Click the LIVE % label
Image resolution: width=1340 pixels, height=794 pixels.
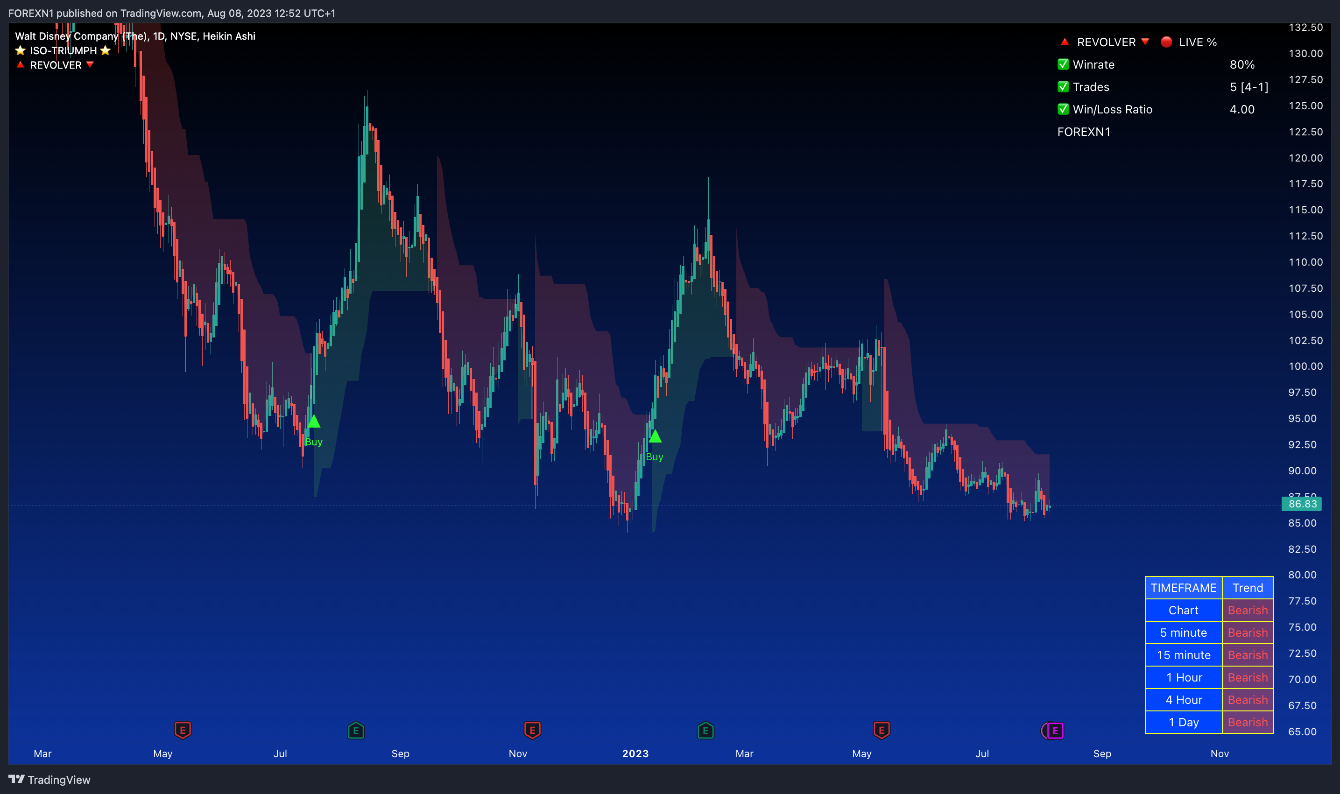1198,42
